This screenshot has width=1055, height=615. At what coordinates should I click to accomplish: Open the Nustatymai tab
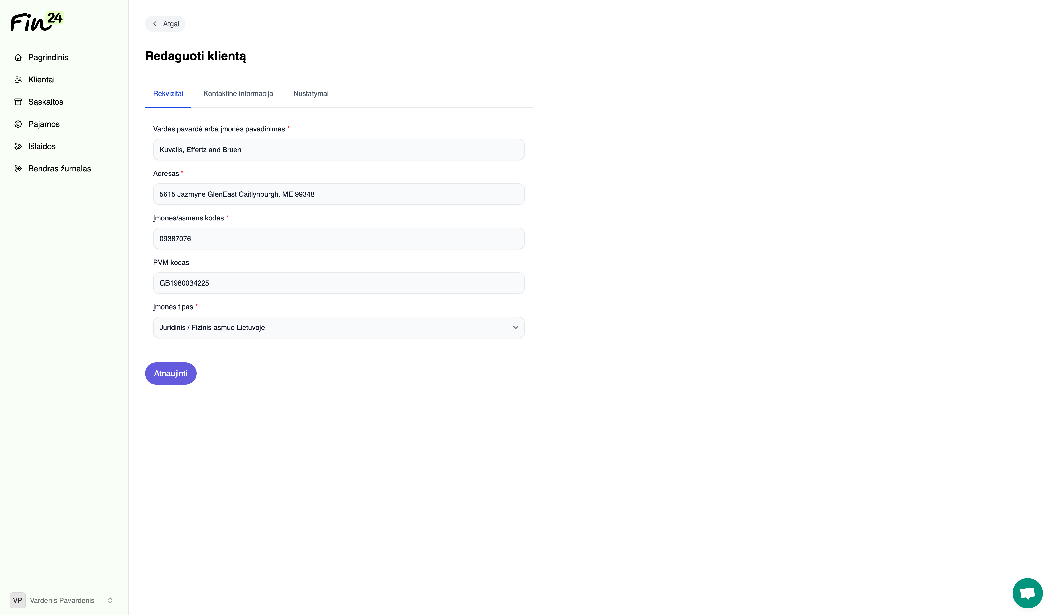click(x=311, y=94)
